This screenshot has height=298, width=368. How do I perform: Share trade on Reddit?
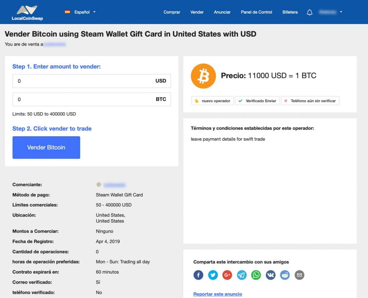[285, 275]
